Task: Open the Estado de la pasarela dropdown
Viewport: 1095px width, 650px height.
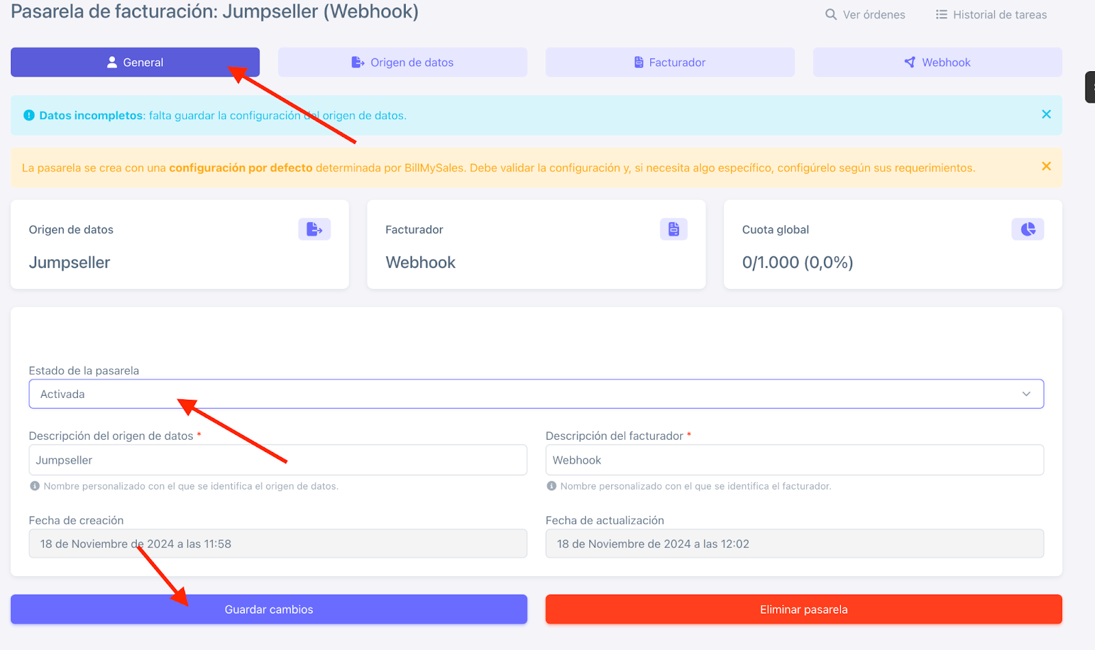Action: (537, 394)
